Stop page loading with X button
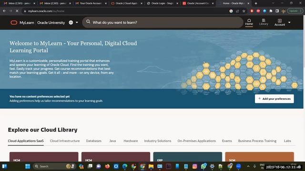The image size is (305, 171). point(17,11)
